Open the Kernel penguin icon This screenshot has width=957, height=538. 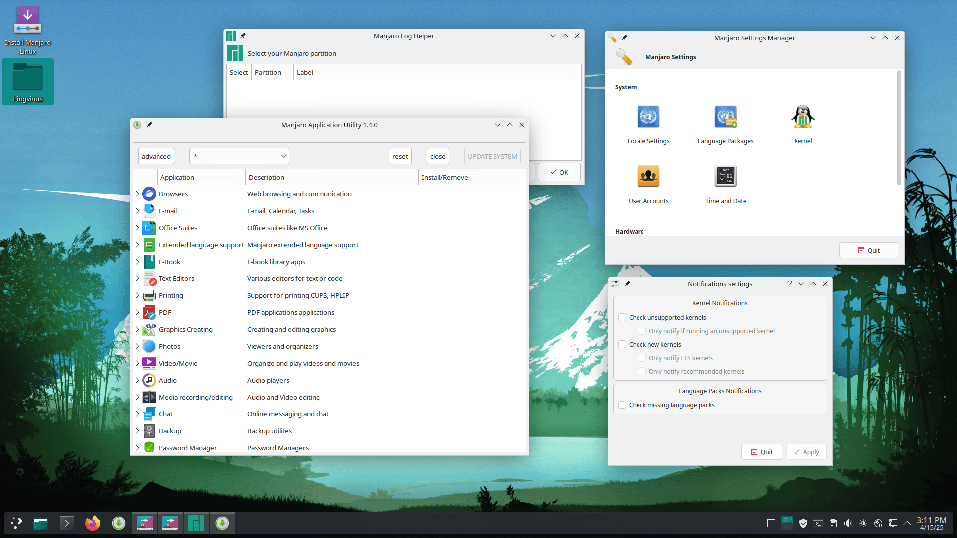point(802,118)
